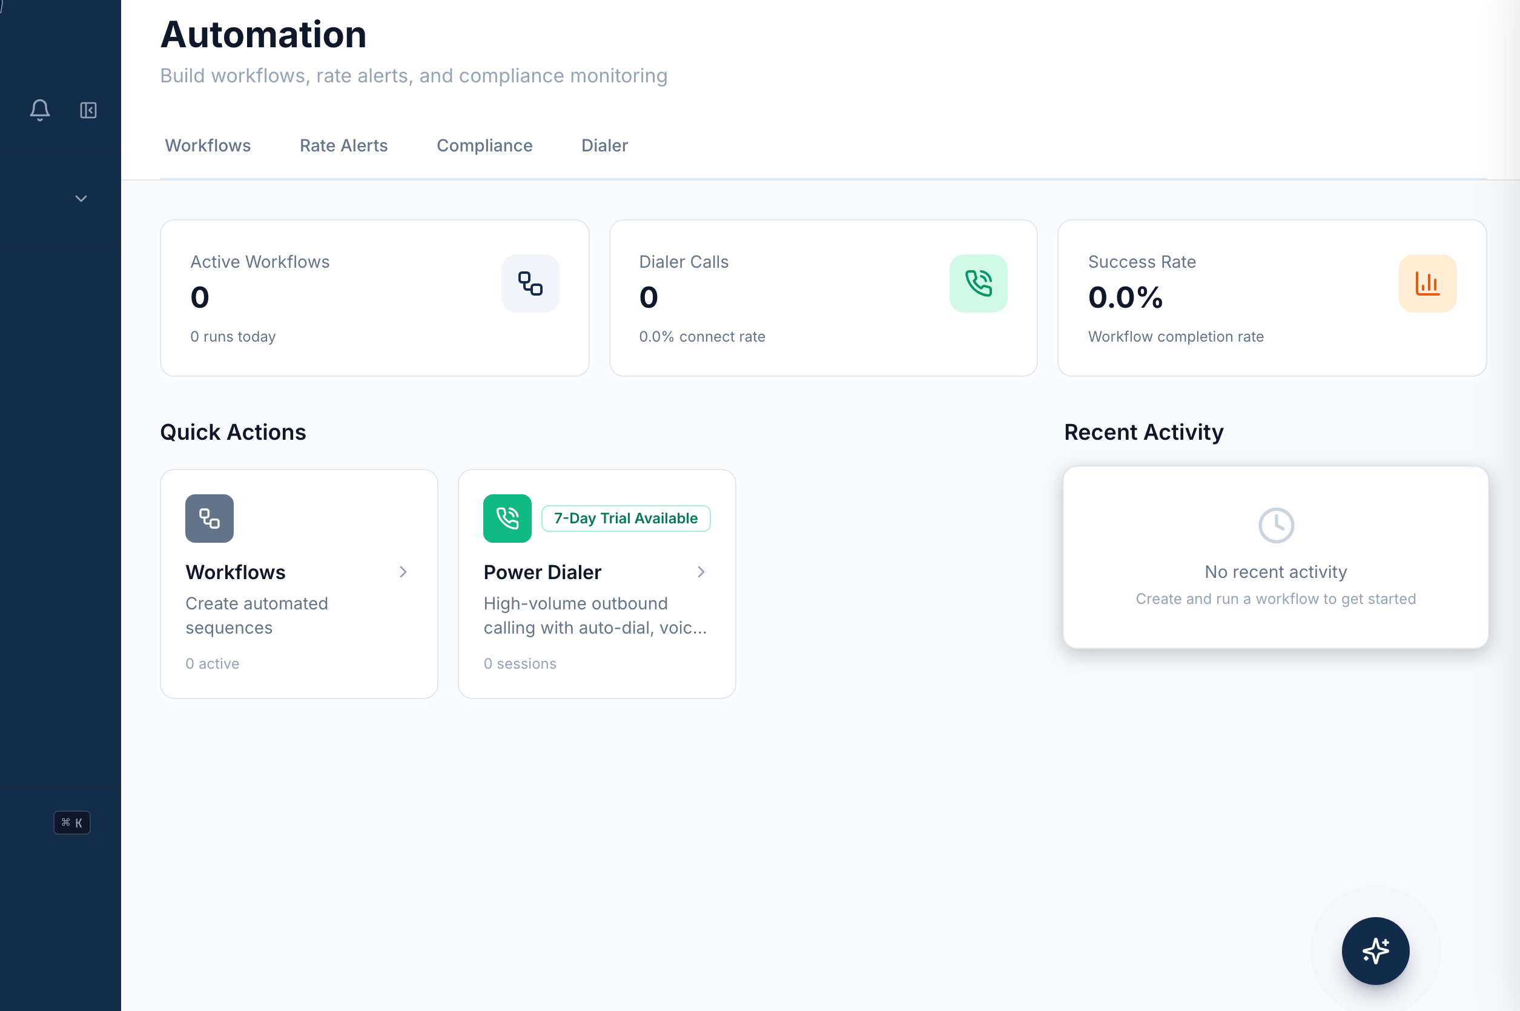Open Power Dialer via its chevron arrow
The image size is (1520, 1011).
pos(701,572)
